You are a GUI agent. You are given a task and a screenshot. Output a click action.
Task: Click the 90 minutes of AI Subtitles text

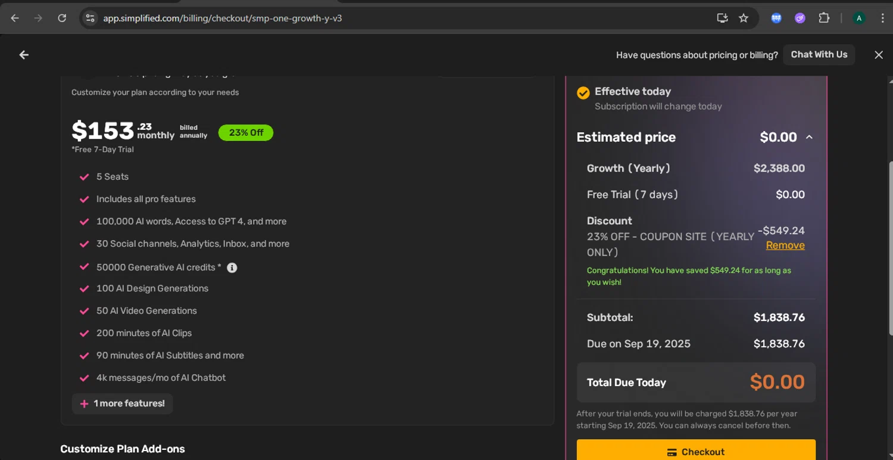pyautogui.click(x=170, y=355)
